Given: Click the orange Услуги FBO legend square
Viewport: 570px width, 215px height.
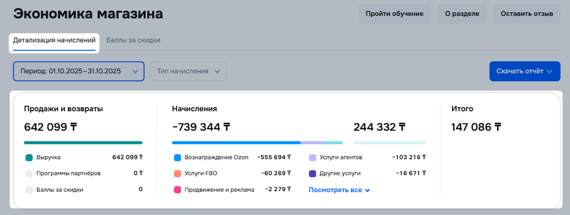Looking at the screenshot, I should pyautogui.click(x=178, y=173).
